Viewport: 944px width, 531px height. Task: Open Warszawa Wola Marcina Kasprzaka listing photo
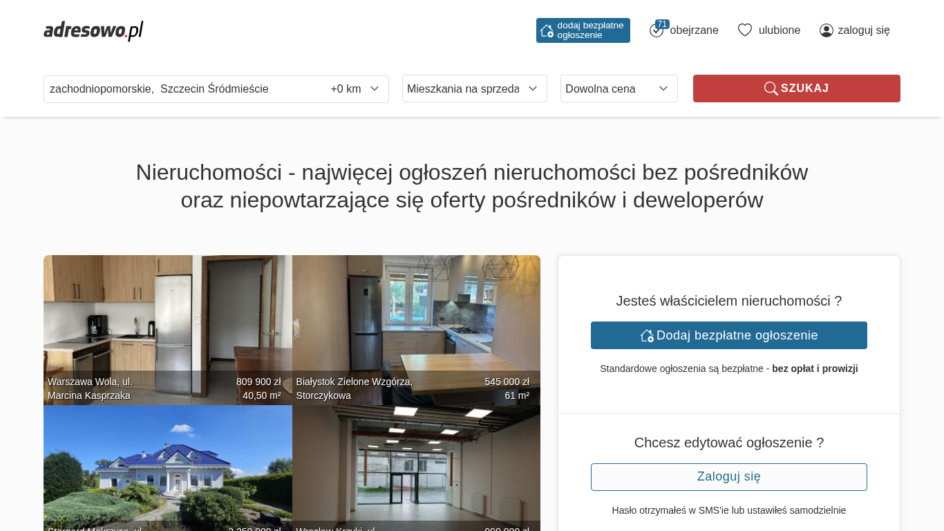[x=168, y=330]
